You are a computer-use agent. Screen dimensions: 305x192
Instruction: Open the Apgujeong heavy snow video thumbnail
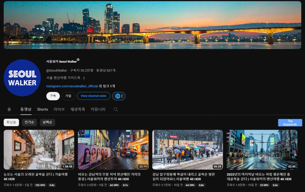coord(187,150)
